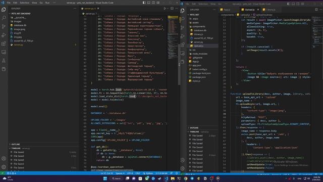Close the Upload.js editor tab
This screenshot has height=182, width=323.
click(258, 10)
